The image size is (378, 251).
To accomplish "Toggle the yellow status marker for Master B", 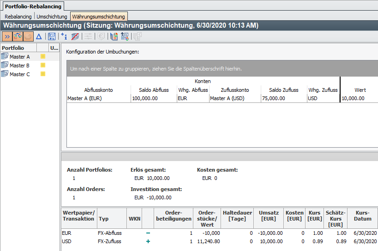I will pyautogui.click(x=43, y=66).
